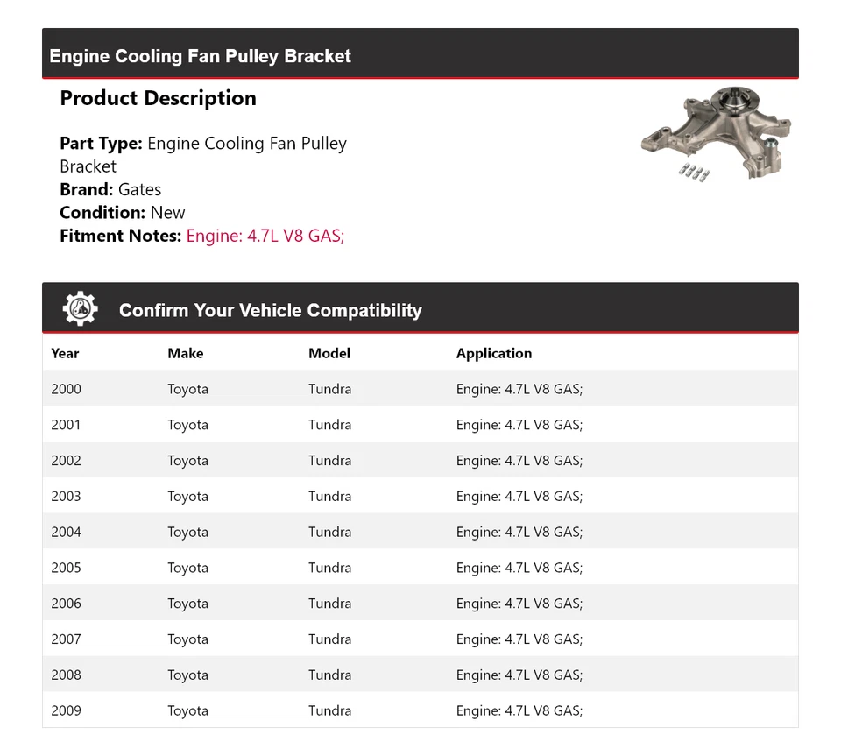Click the gear icon beside Confirm Your Vehicle Compatibility

(80, 309)
